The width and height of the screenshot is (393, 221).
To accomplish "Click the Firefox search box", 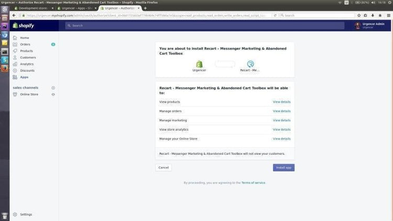I will pos(317,16).
